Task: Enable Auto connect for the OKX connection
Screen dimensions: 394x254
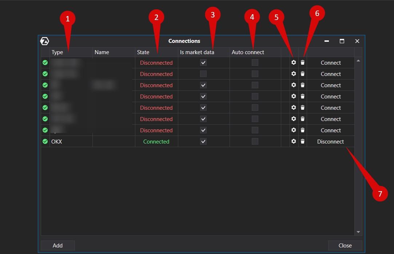Action: tap(255, 141)
